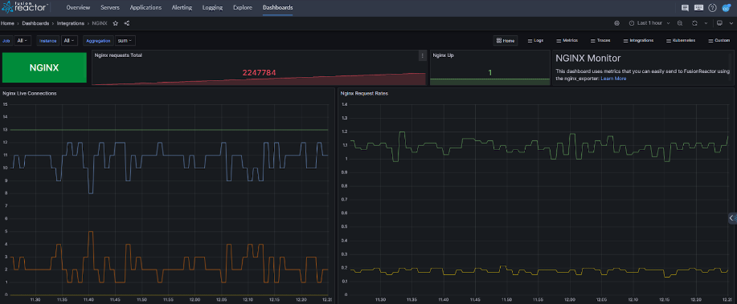Go to Dashboards in the breadcrumb
The height and width of the screenshot is (304, 737).
(x=35, y=23)
